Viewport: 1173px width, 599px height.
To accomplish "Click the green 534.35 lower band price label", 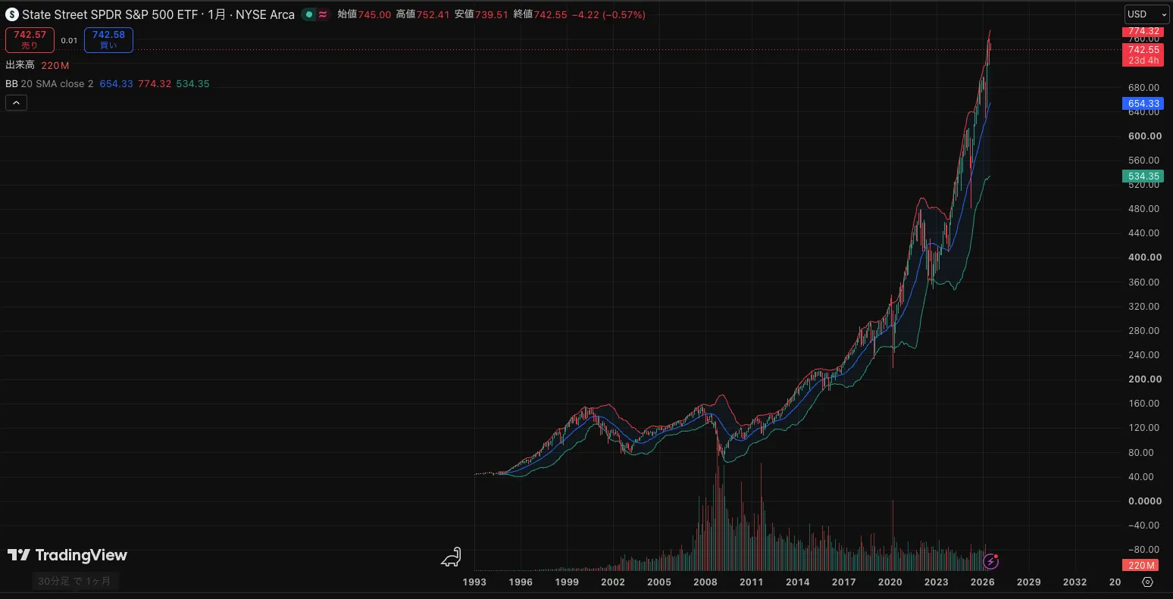I will (x=1143, y=176).
